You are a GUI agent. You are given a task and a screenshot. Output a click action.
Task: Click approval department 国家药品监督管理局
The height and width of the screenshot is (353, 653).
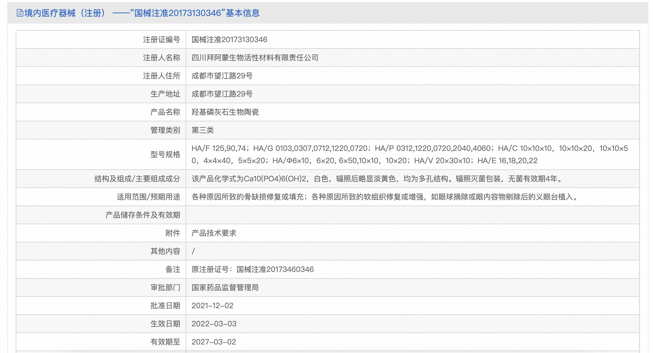(x=225, y=287)
